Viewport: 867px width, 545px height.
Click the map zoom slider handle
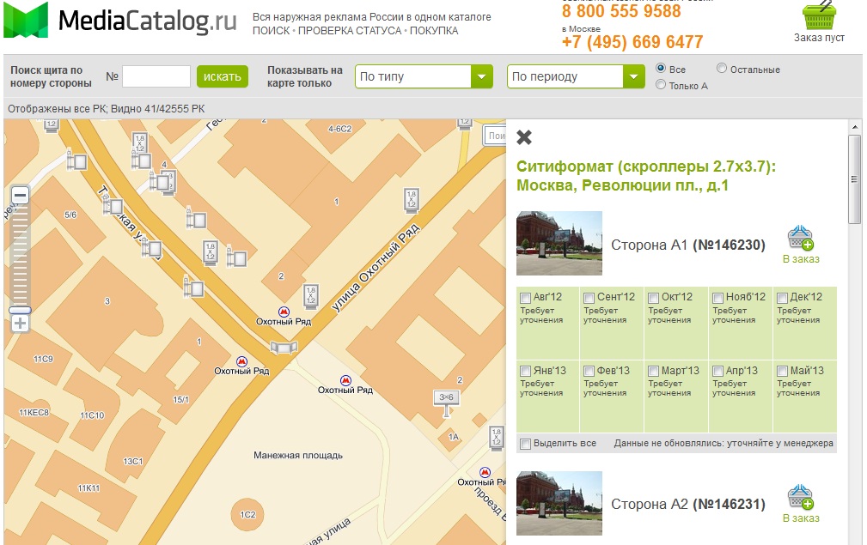20,311
